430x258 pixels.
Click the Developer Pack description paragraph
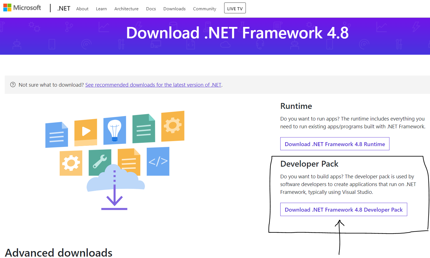point(348,184)
